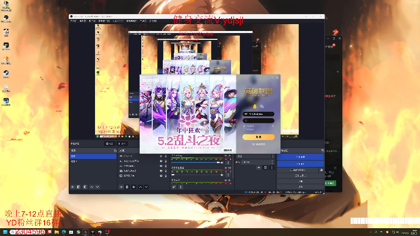Add a new scene in OBS Scenes panel

click(72, 187)
